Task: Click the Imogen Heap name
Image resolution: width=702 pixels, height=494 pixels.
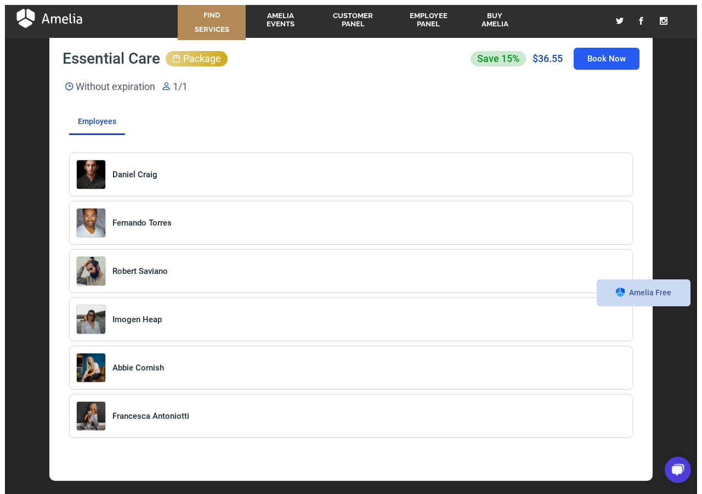Action: tap(137, 319)
